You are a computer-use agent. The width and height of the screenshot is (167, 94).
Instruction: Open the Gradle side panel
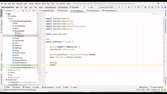click(x=166, y=13)
